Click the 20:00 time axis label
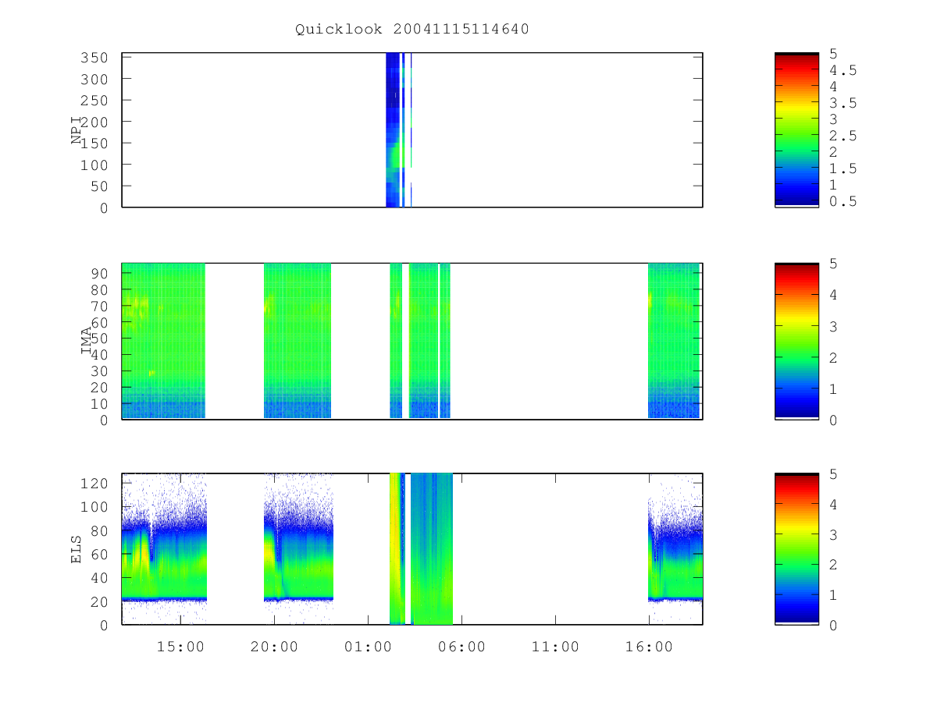The image size is (937, 702). click(x=274, y=647)
